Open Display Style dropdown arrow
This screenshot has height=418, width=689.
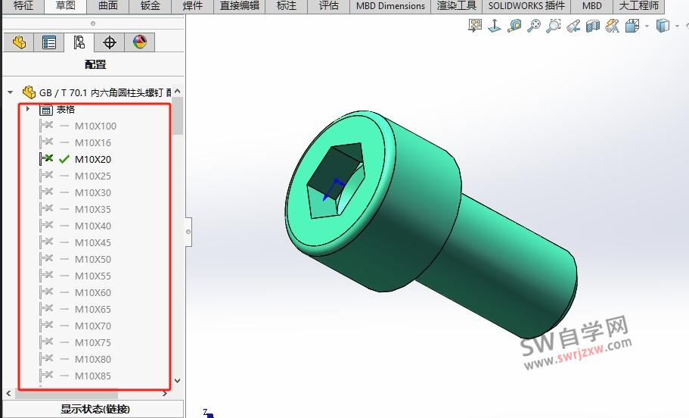click(677, 27)
